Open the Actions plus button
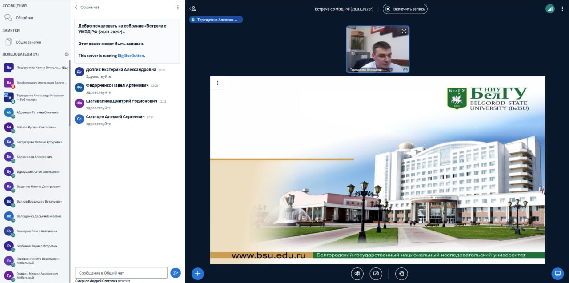This screenshot has height=283, width=569. pyautogui.click(x=198, y=274)
